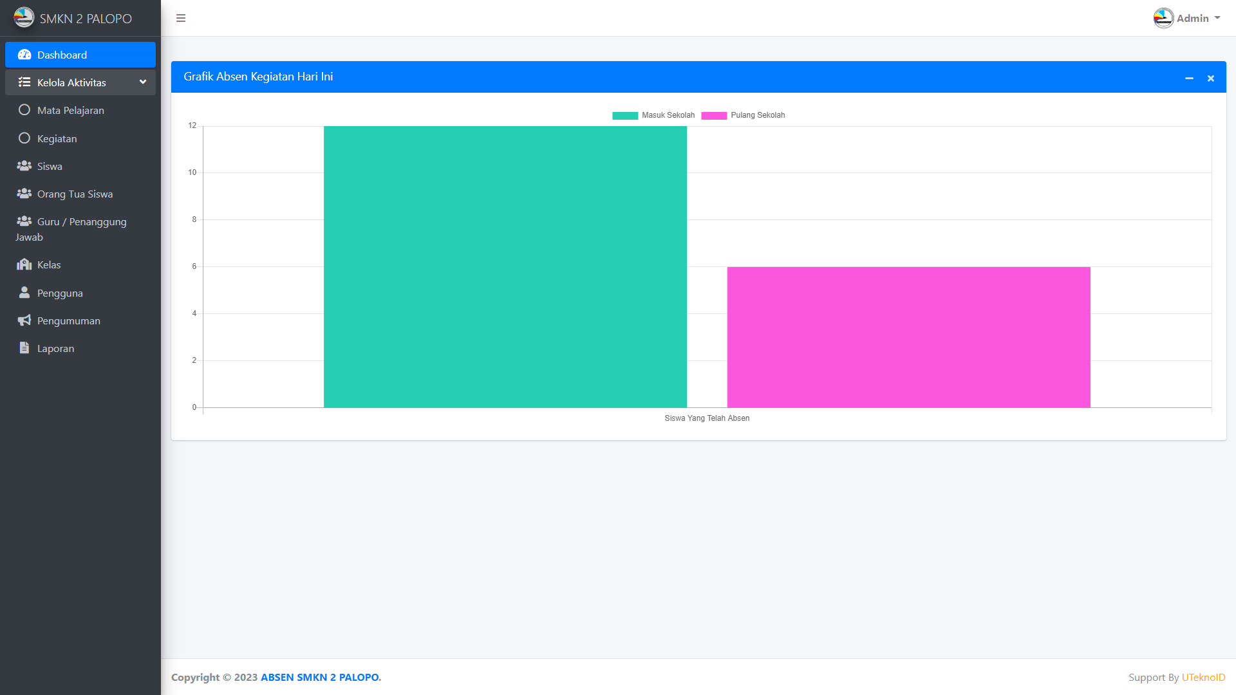Viewport: 1236px width, 695px height.
Task: Open the UTeknoID support link
Action: (x=1203, y=677)
